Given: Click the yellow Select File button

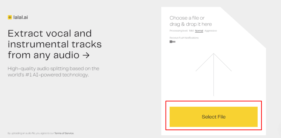Looking at the screenshot, I should 213,117.
